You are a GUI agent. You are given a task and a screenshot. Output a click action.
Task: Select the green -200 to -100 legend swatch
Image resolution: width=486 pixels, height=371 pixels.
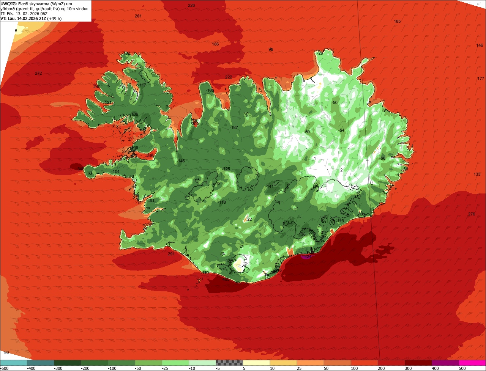click(x=94, y=363)
